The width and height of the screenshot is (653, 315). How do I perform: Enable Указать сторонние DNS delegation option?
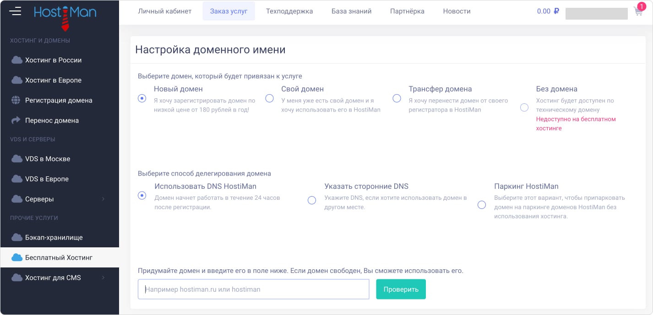312,200
